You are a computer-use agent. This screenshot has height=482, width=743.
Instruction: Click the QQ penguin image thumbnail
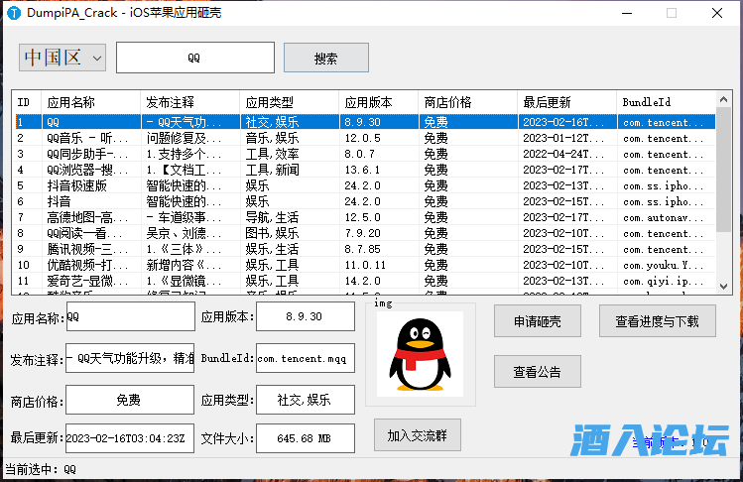pos(420,354)
